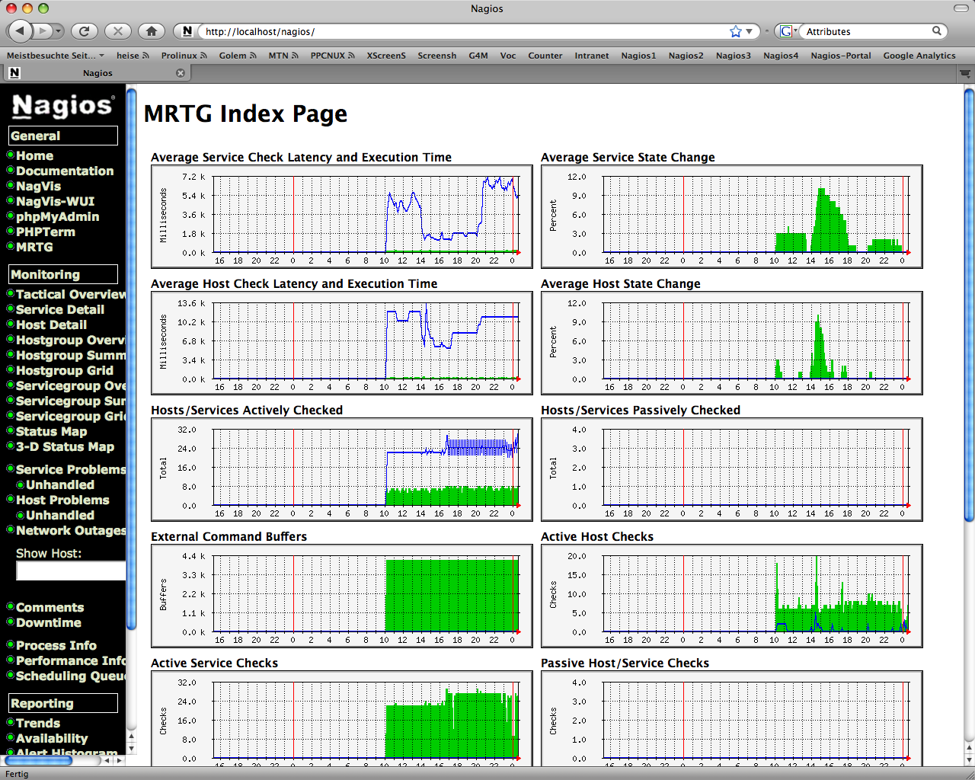The height and width of the screenshot is (780, 975).
Task: Open Availability under Reporting
Action: point(52,738)
